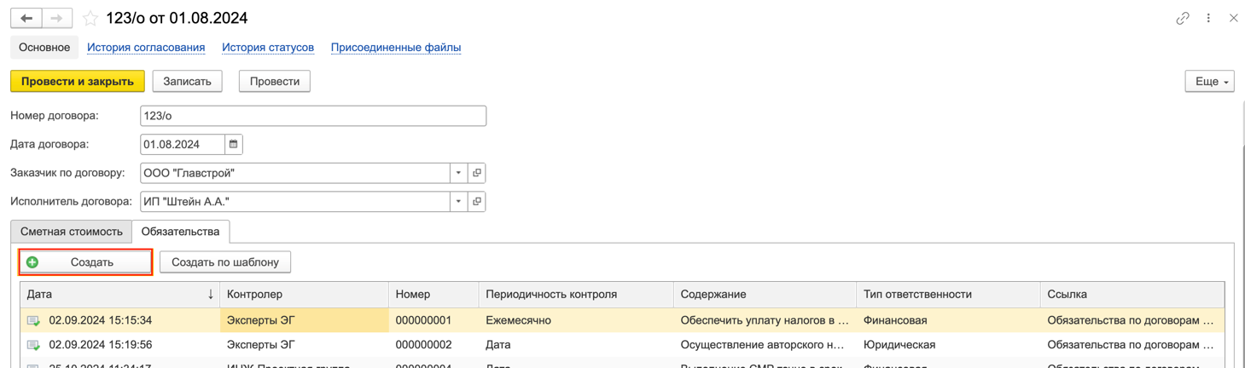
Task: Click the back navigation arrow
Action: pyautogui.click(x=26, y=18)
